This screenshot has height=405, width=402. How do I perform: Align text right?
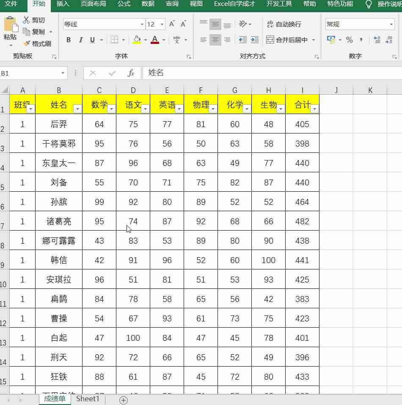click(227, 40)
